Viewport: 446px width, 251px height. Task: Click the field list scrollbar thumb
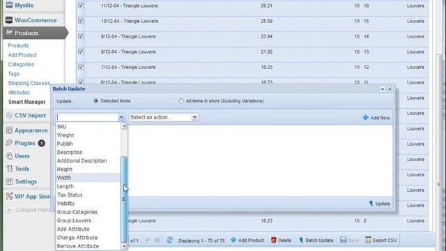(124, 199)
